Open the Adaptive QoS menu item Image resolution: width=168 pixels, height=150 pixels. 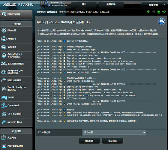pos(16,72)
